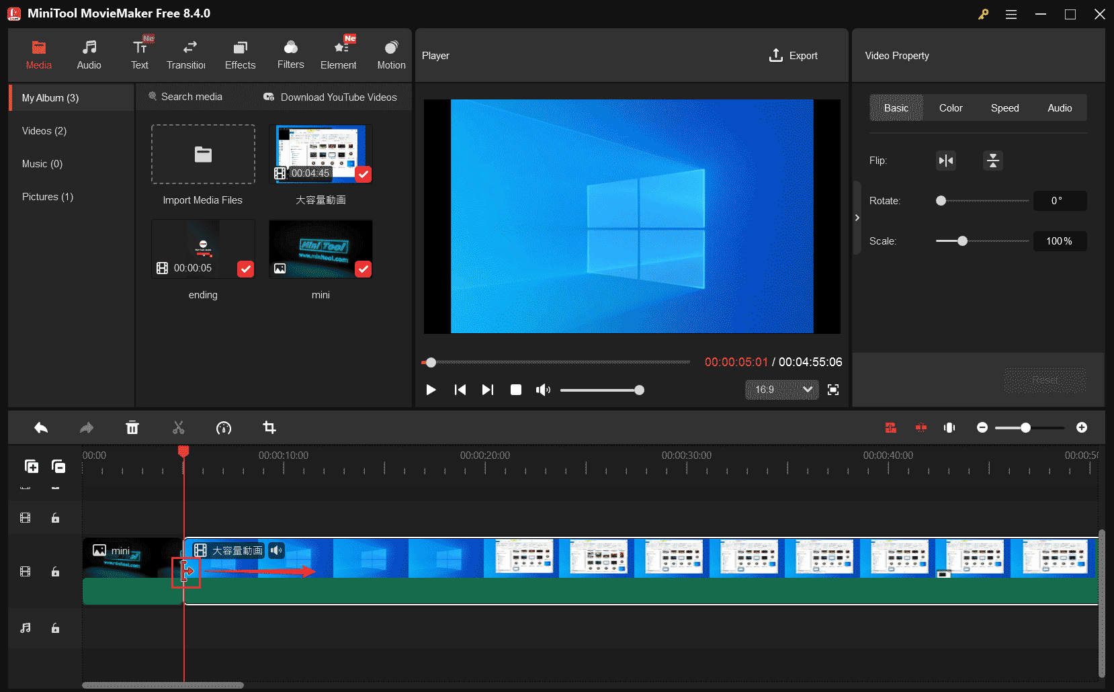Lock the video track on the timeline

[55, 572]
